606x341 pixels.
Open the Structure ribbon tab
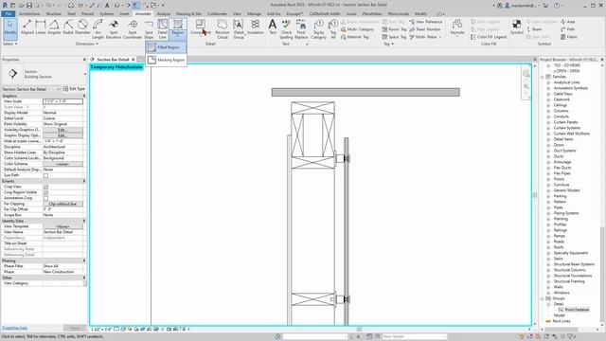[54, 13]
